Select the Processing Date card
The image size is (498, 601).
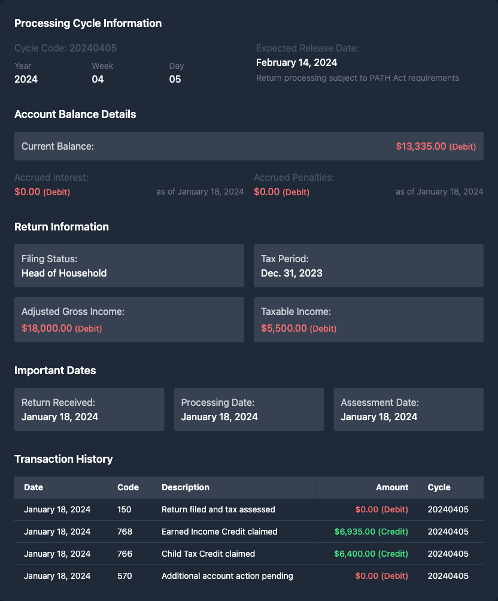click(248, 409)
